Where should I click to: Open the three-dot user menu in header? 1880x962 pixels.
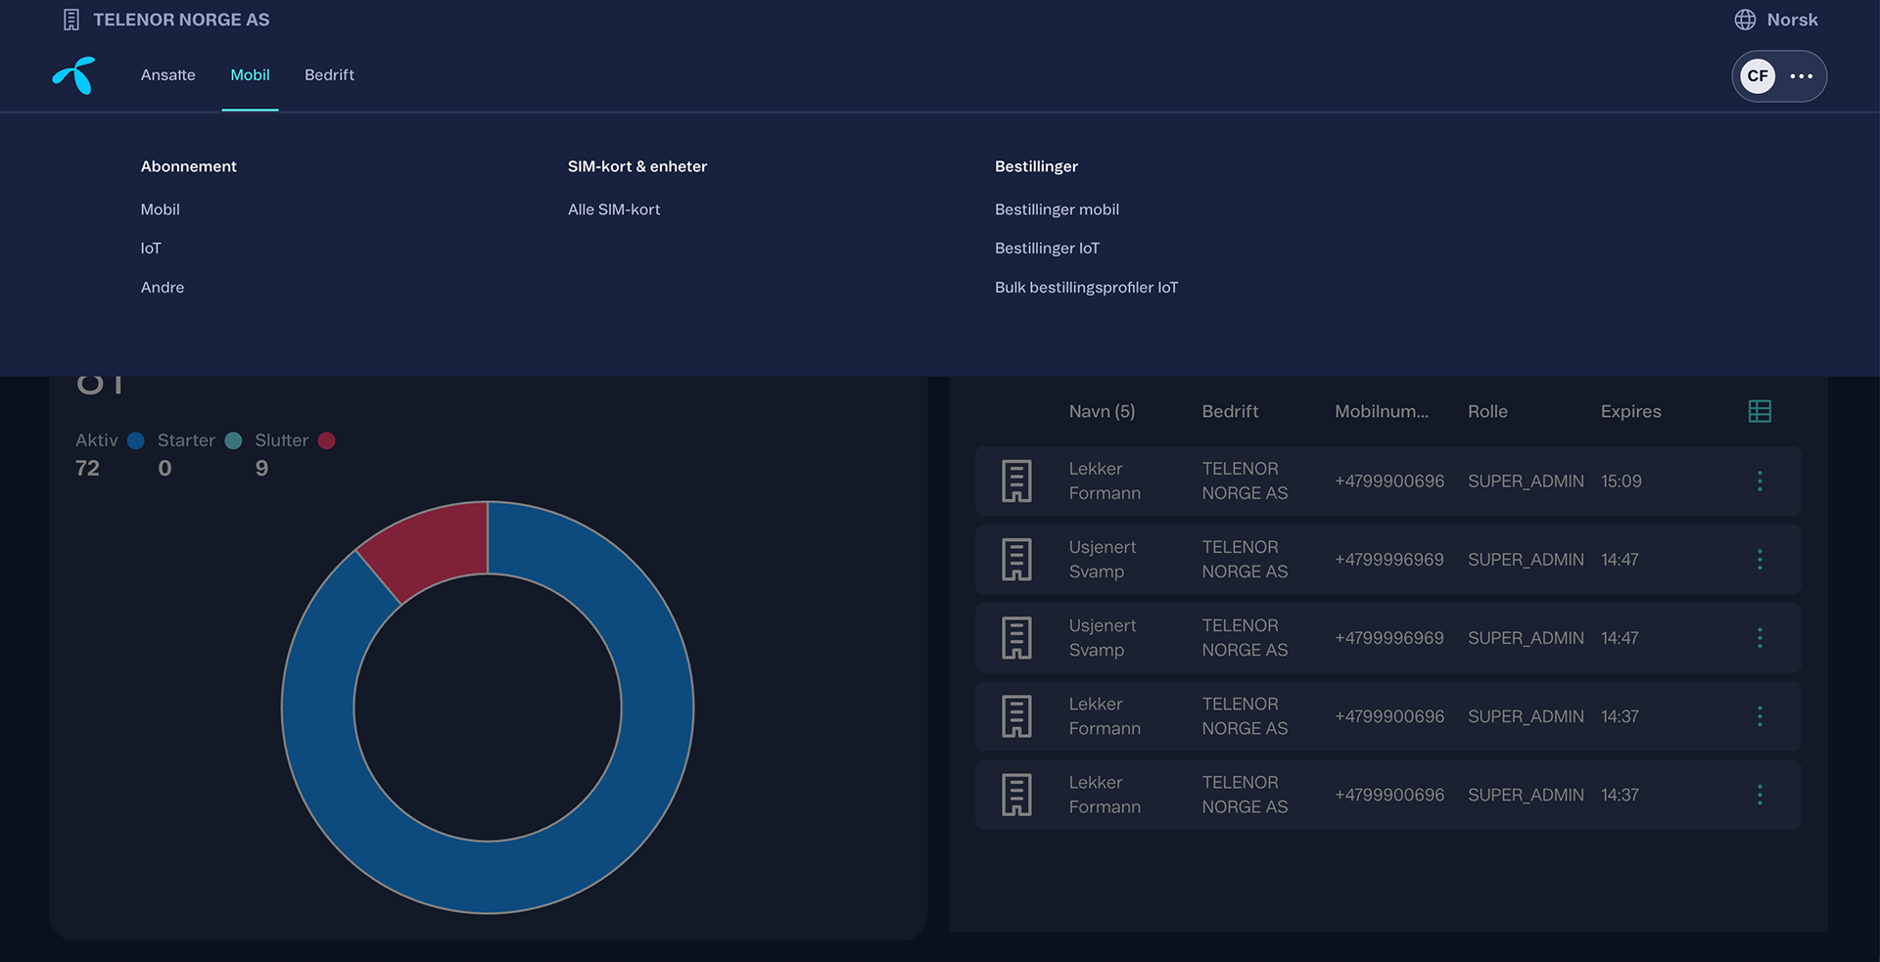(1802, 76)
